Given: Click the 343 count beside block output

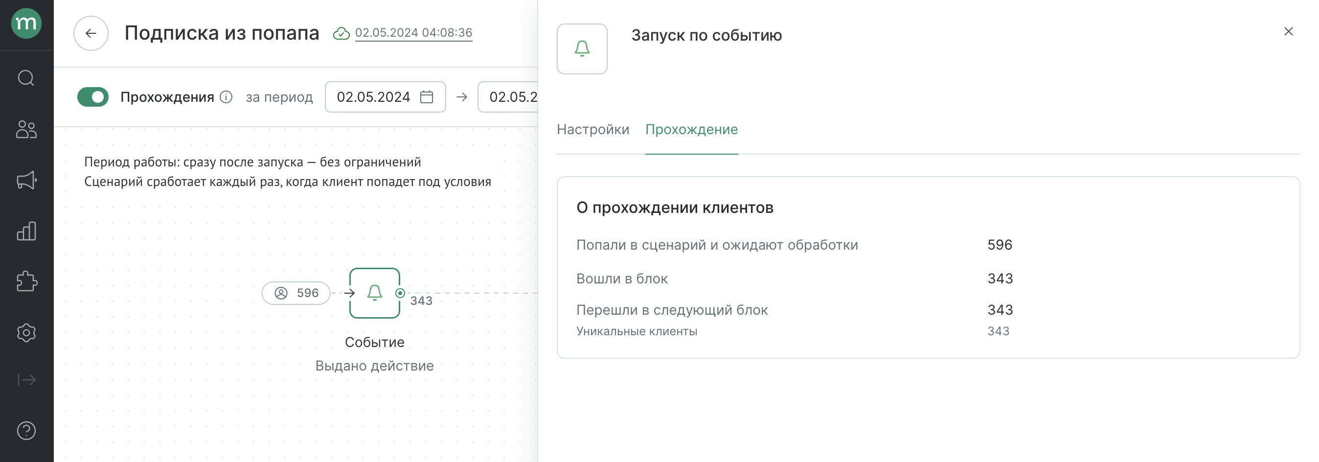Looking at the screenshot, I should coord(421,300).
